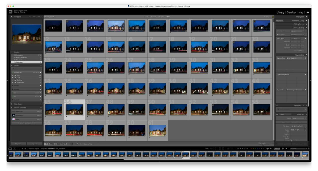The width and height of the screenshot is (318, 171).
Task: Toggle second monitor window button
Action: click(x=14, y=149)
